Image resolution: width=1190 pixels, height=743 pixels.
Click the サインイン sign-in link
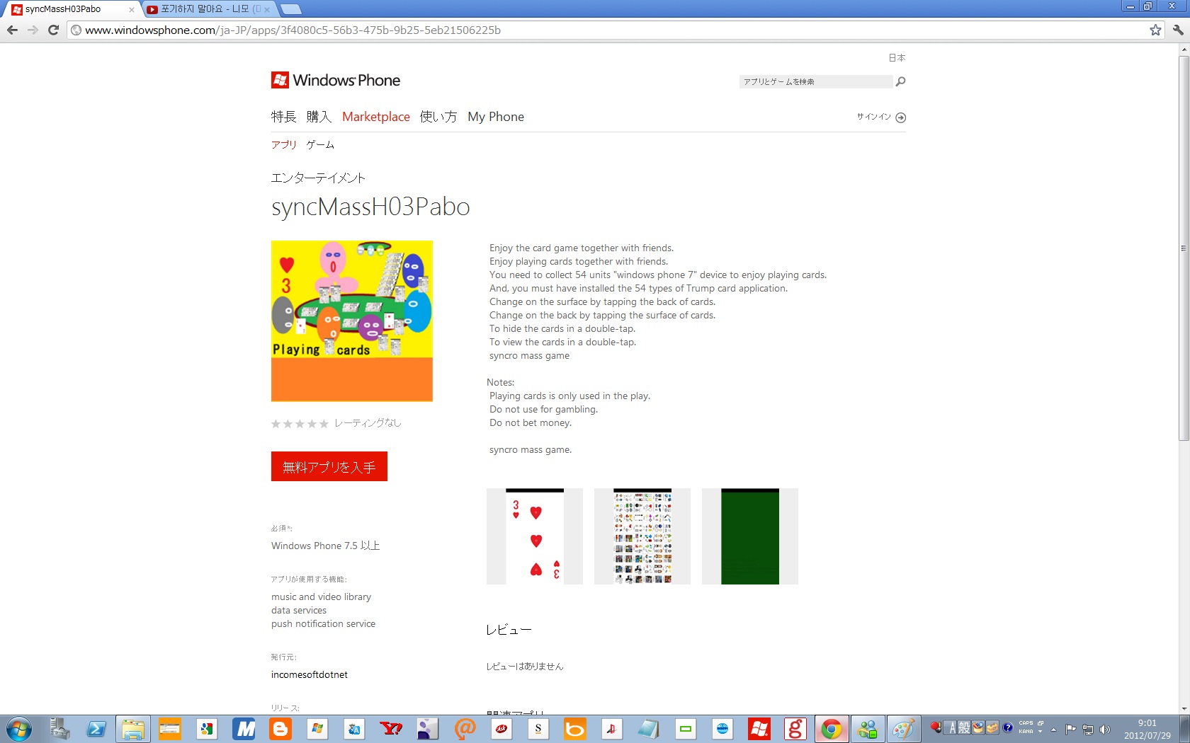click(873, 117)
